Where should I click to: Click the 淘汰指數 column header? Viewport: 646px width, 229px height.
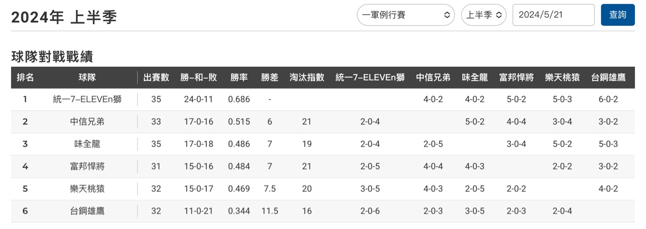(307, 78)
